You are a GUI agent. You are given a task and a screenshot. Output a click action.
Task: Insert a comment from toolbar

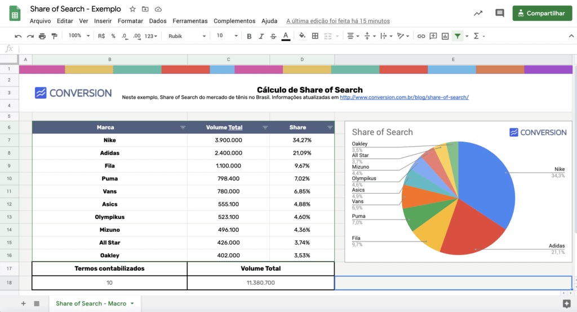click(433, 36)
